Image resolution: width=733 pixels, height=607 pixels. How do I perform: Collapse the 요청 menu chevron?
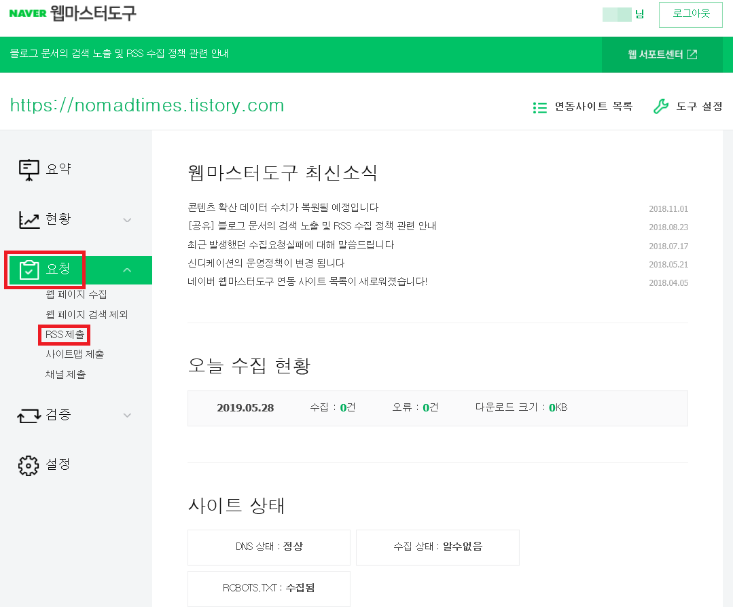[x=127, y=270]
